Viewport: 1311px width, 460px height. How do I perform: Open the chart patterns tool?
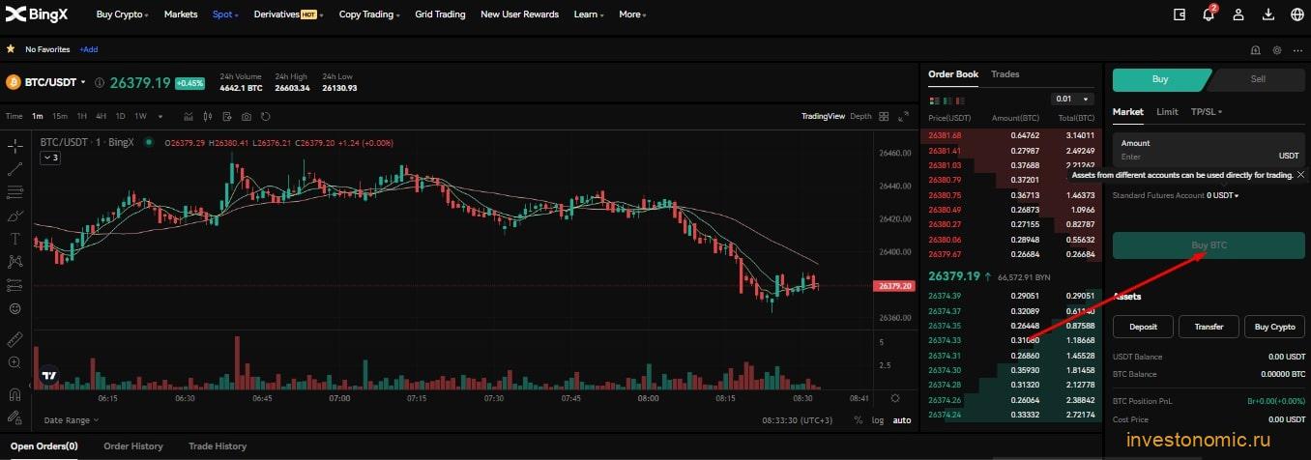tap(15, 261)
